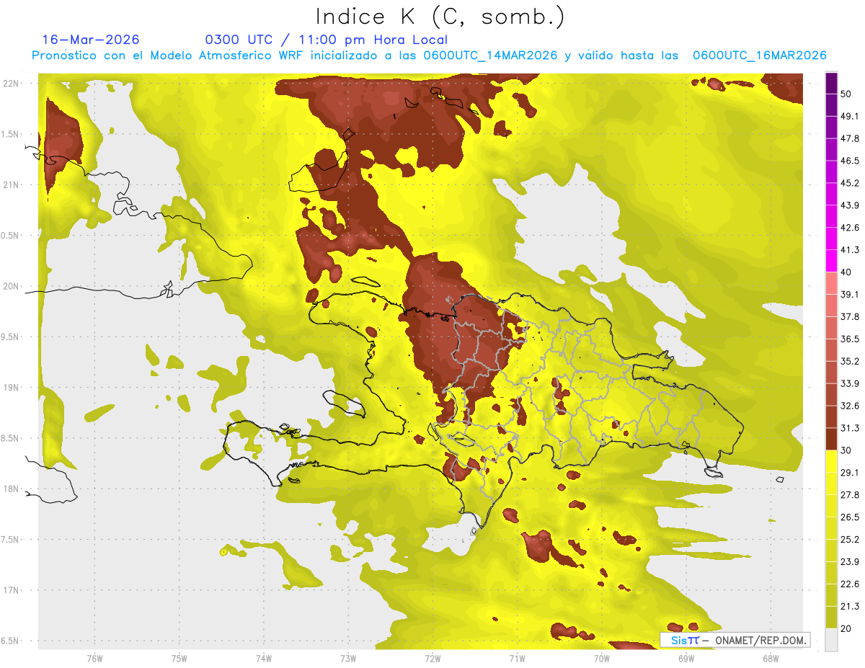Click the '29.1' colorbar value
Viewport: 865px width, 668px height.
coord(850,473)
